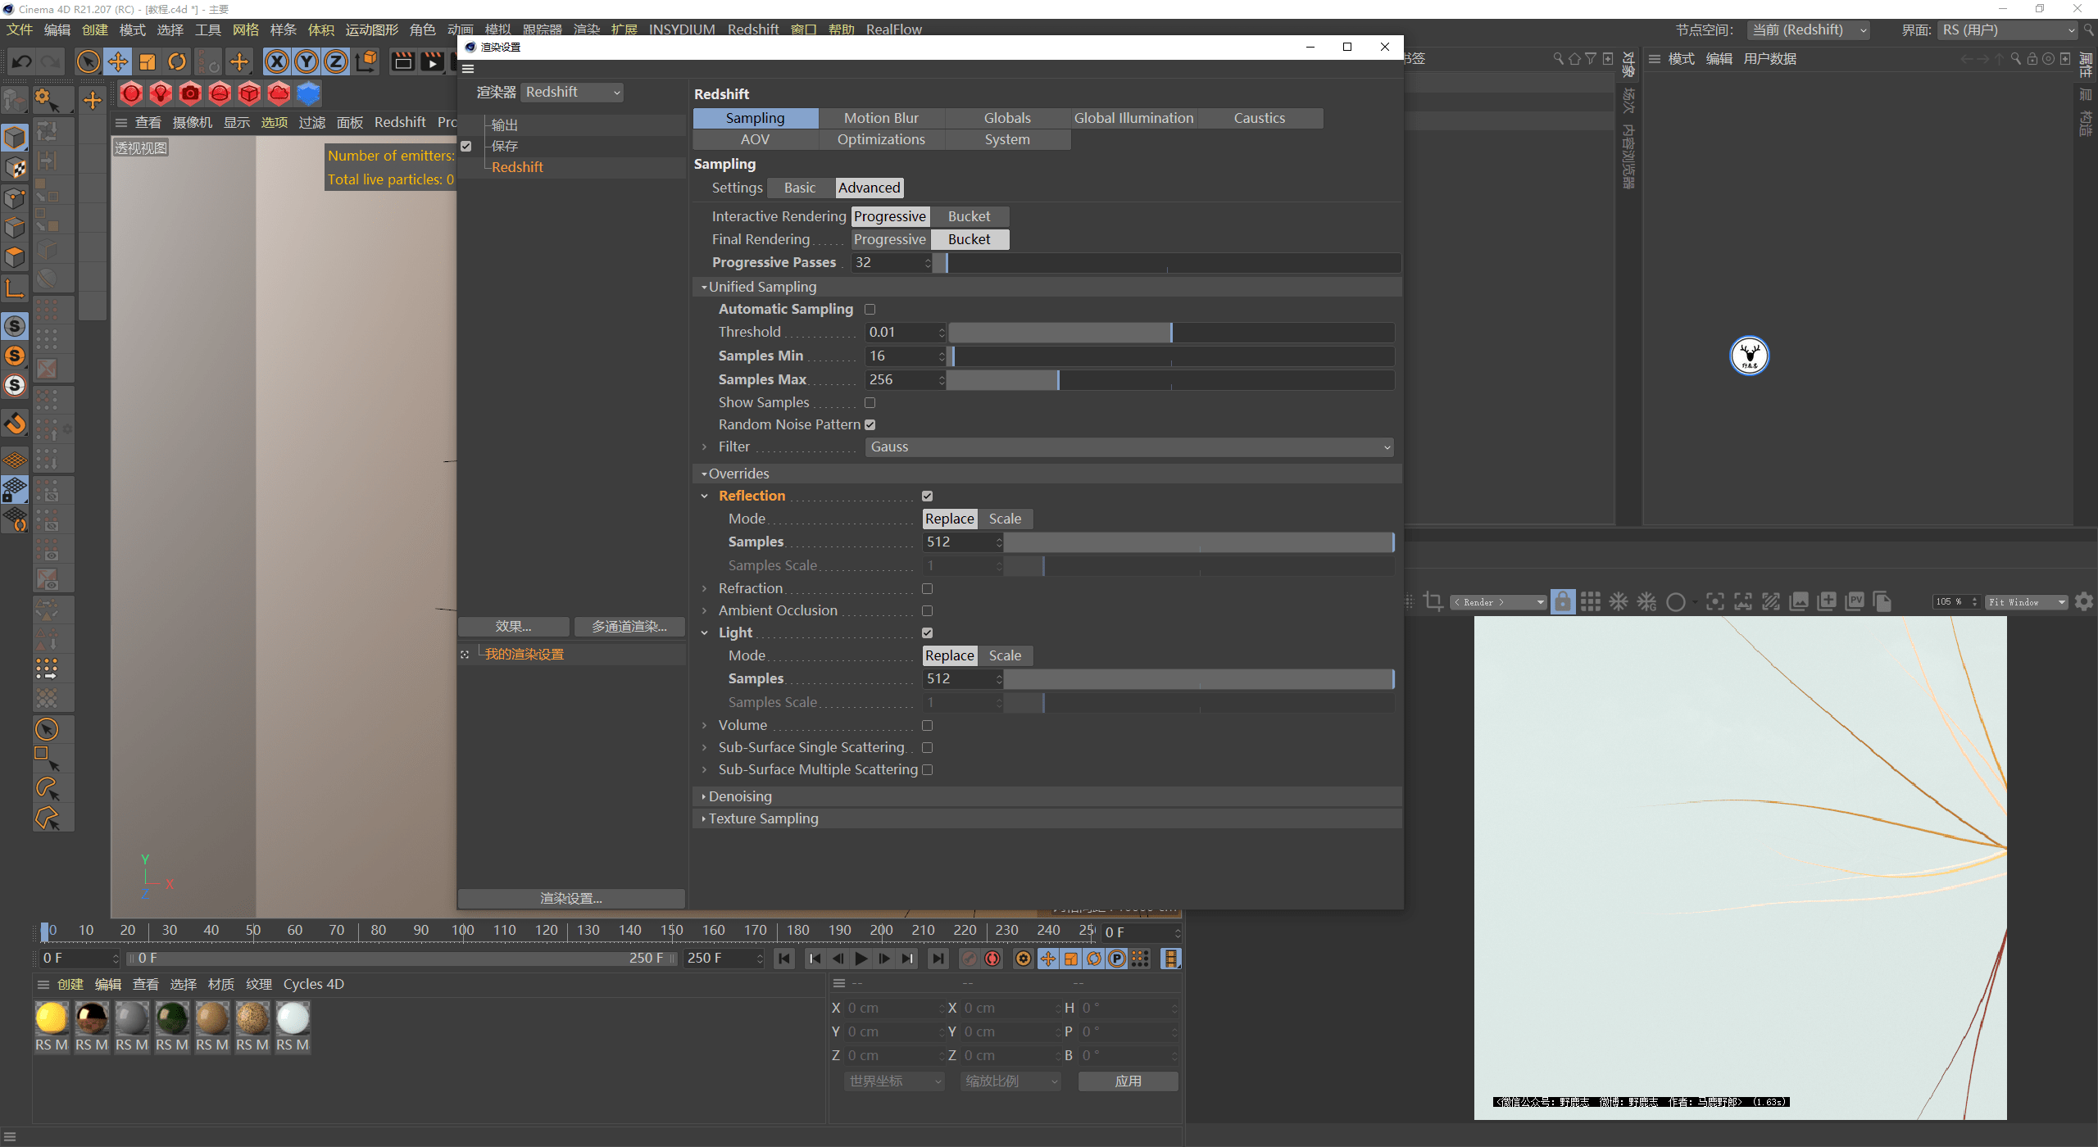Open the Motion Blur tab
2098x1147 pixels.
coord(881,118)
